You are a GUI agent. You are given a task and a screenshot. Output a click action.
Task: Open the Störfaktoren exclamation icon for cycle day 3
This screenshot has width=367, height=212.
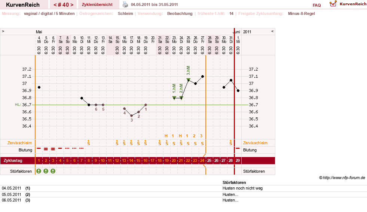[53, 171]
